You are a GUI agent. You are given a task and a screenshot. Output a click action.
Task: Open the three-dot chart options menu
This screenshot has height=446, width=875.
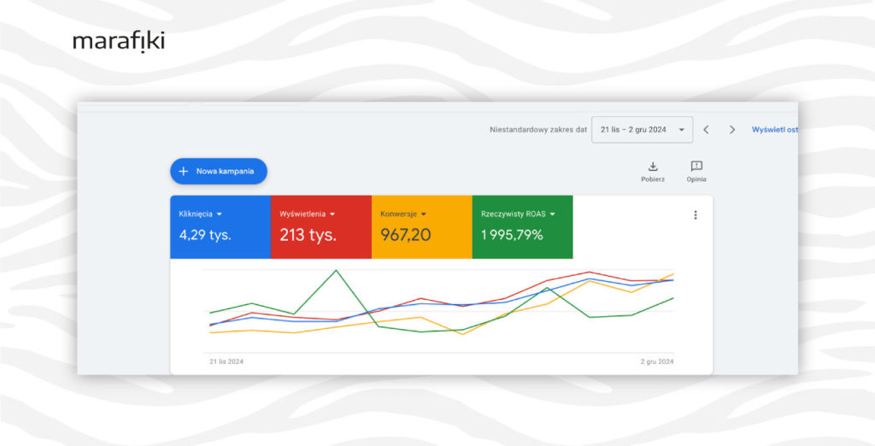coord(696,215)
